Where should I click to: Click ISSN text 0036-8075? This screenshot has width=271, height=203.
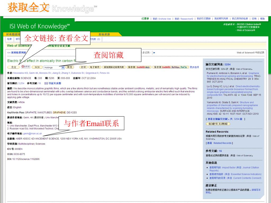[19, 154]
